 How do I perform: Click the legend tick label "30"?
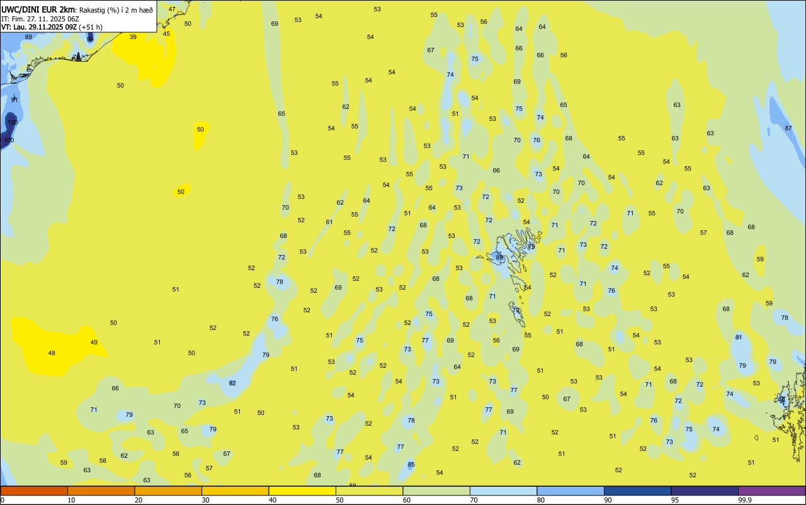coord(206,500)
